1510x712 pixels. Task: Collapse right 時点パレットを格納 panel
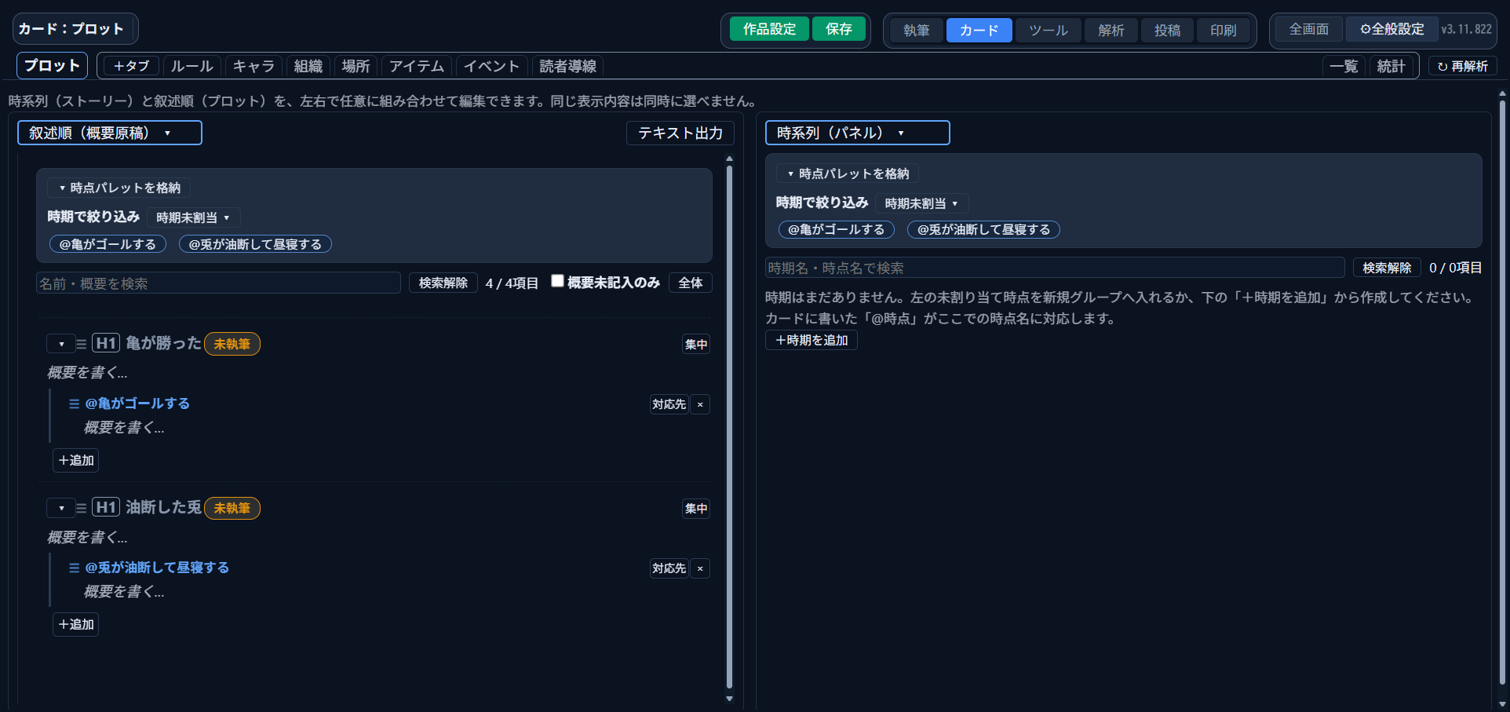(x=848, y=173)
